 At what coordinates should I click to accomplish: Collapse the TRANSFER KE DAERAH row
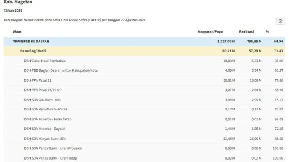144,41
